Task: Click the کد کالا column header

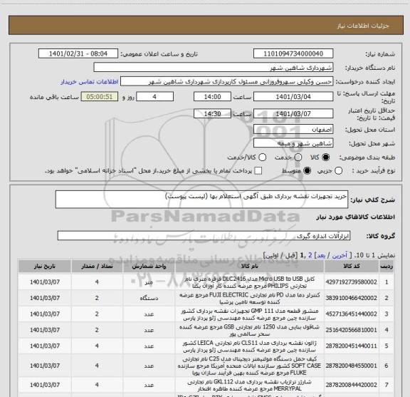Action: [352, 267]
